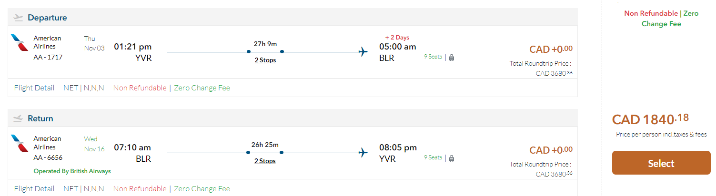
Task: Click American Airlines logo on return flight
Action: (x=20, y=143)
